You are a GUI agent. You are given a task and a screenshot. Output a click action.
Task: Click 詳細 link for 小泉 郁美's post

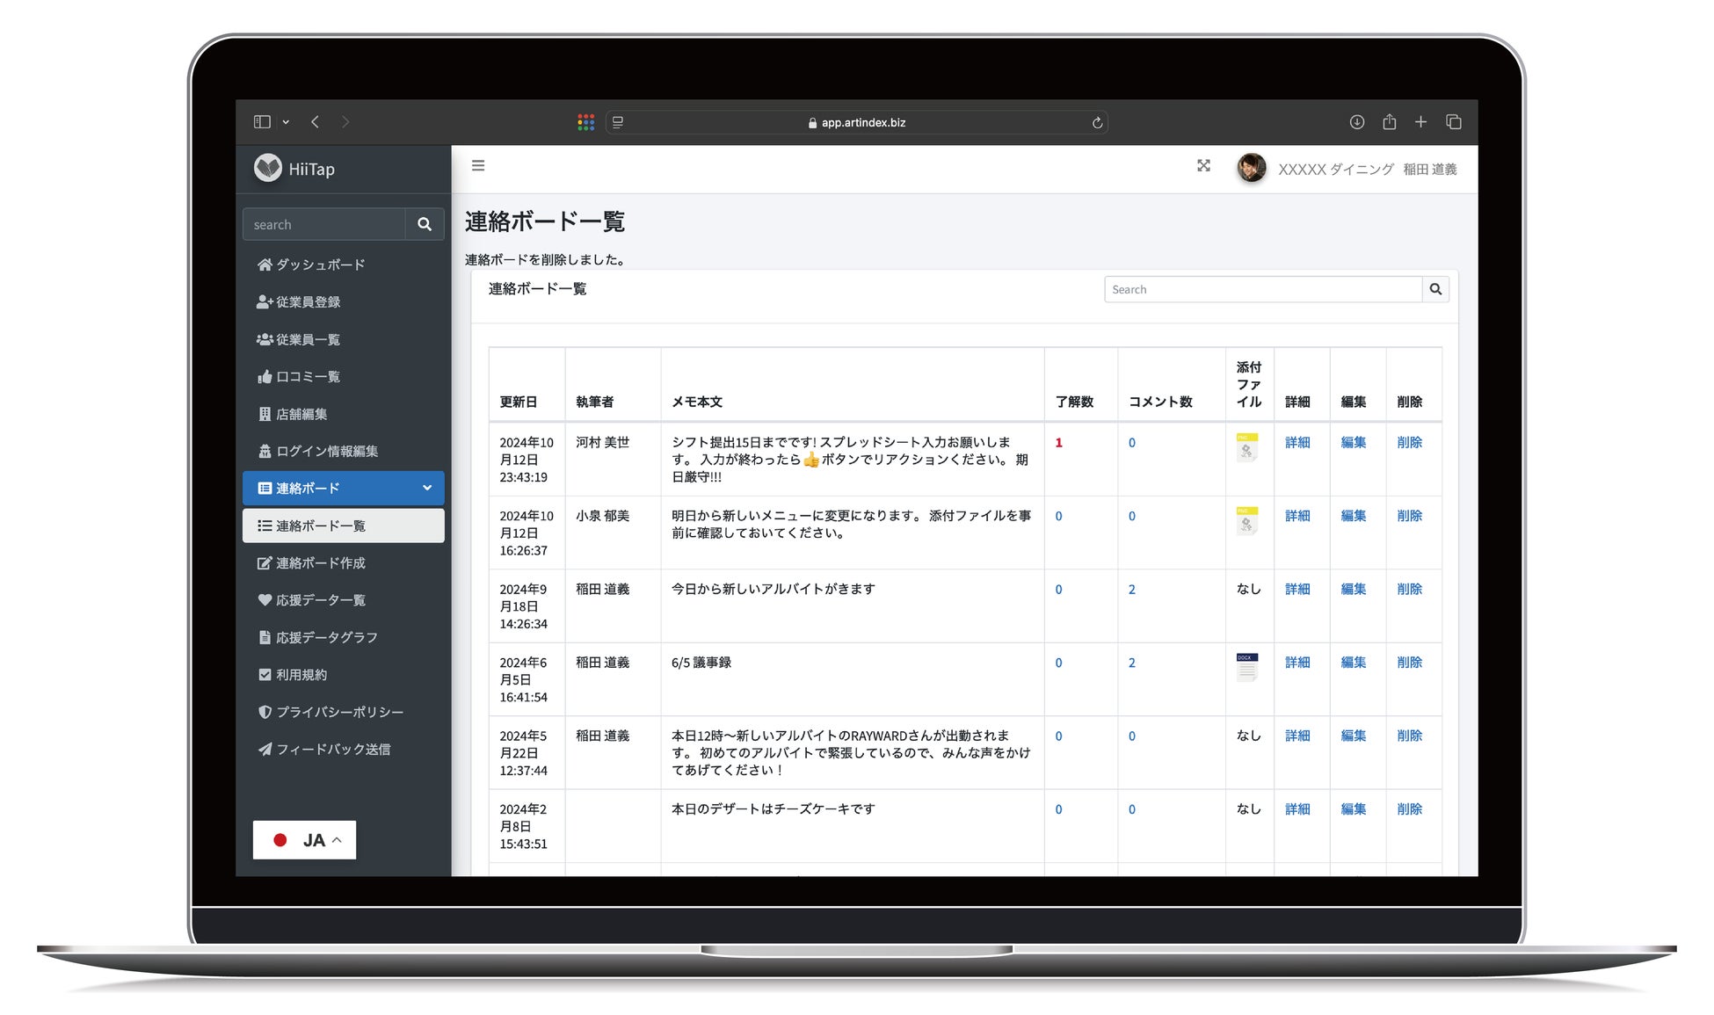point(1296,516)
